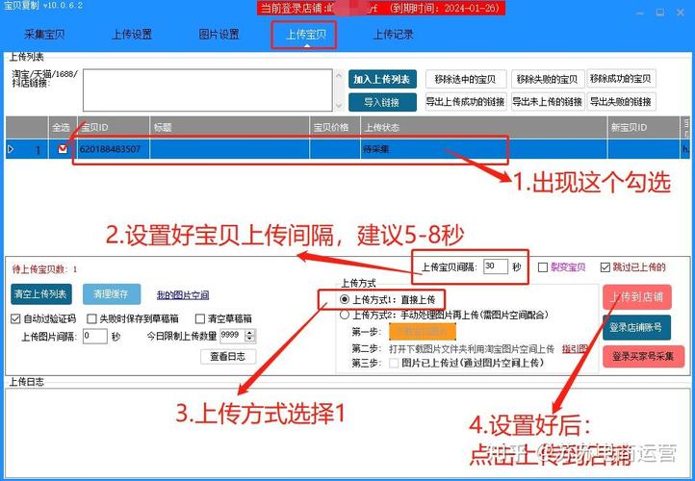695x481 pixels.
Task: View the 上传记录 tab
Action: click(393, 35)
